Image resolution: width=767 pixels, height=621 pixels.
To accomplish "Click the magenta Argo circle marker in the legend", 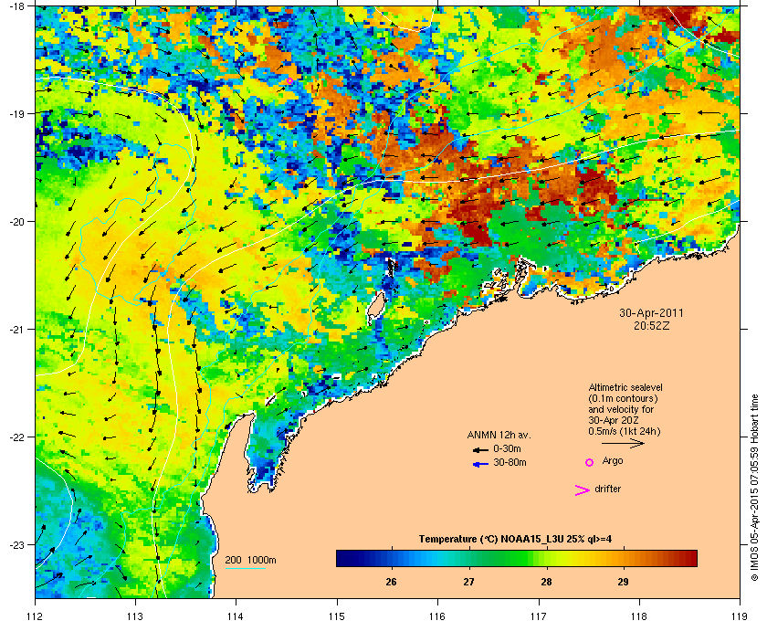I will (590, 462).
